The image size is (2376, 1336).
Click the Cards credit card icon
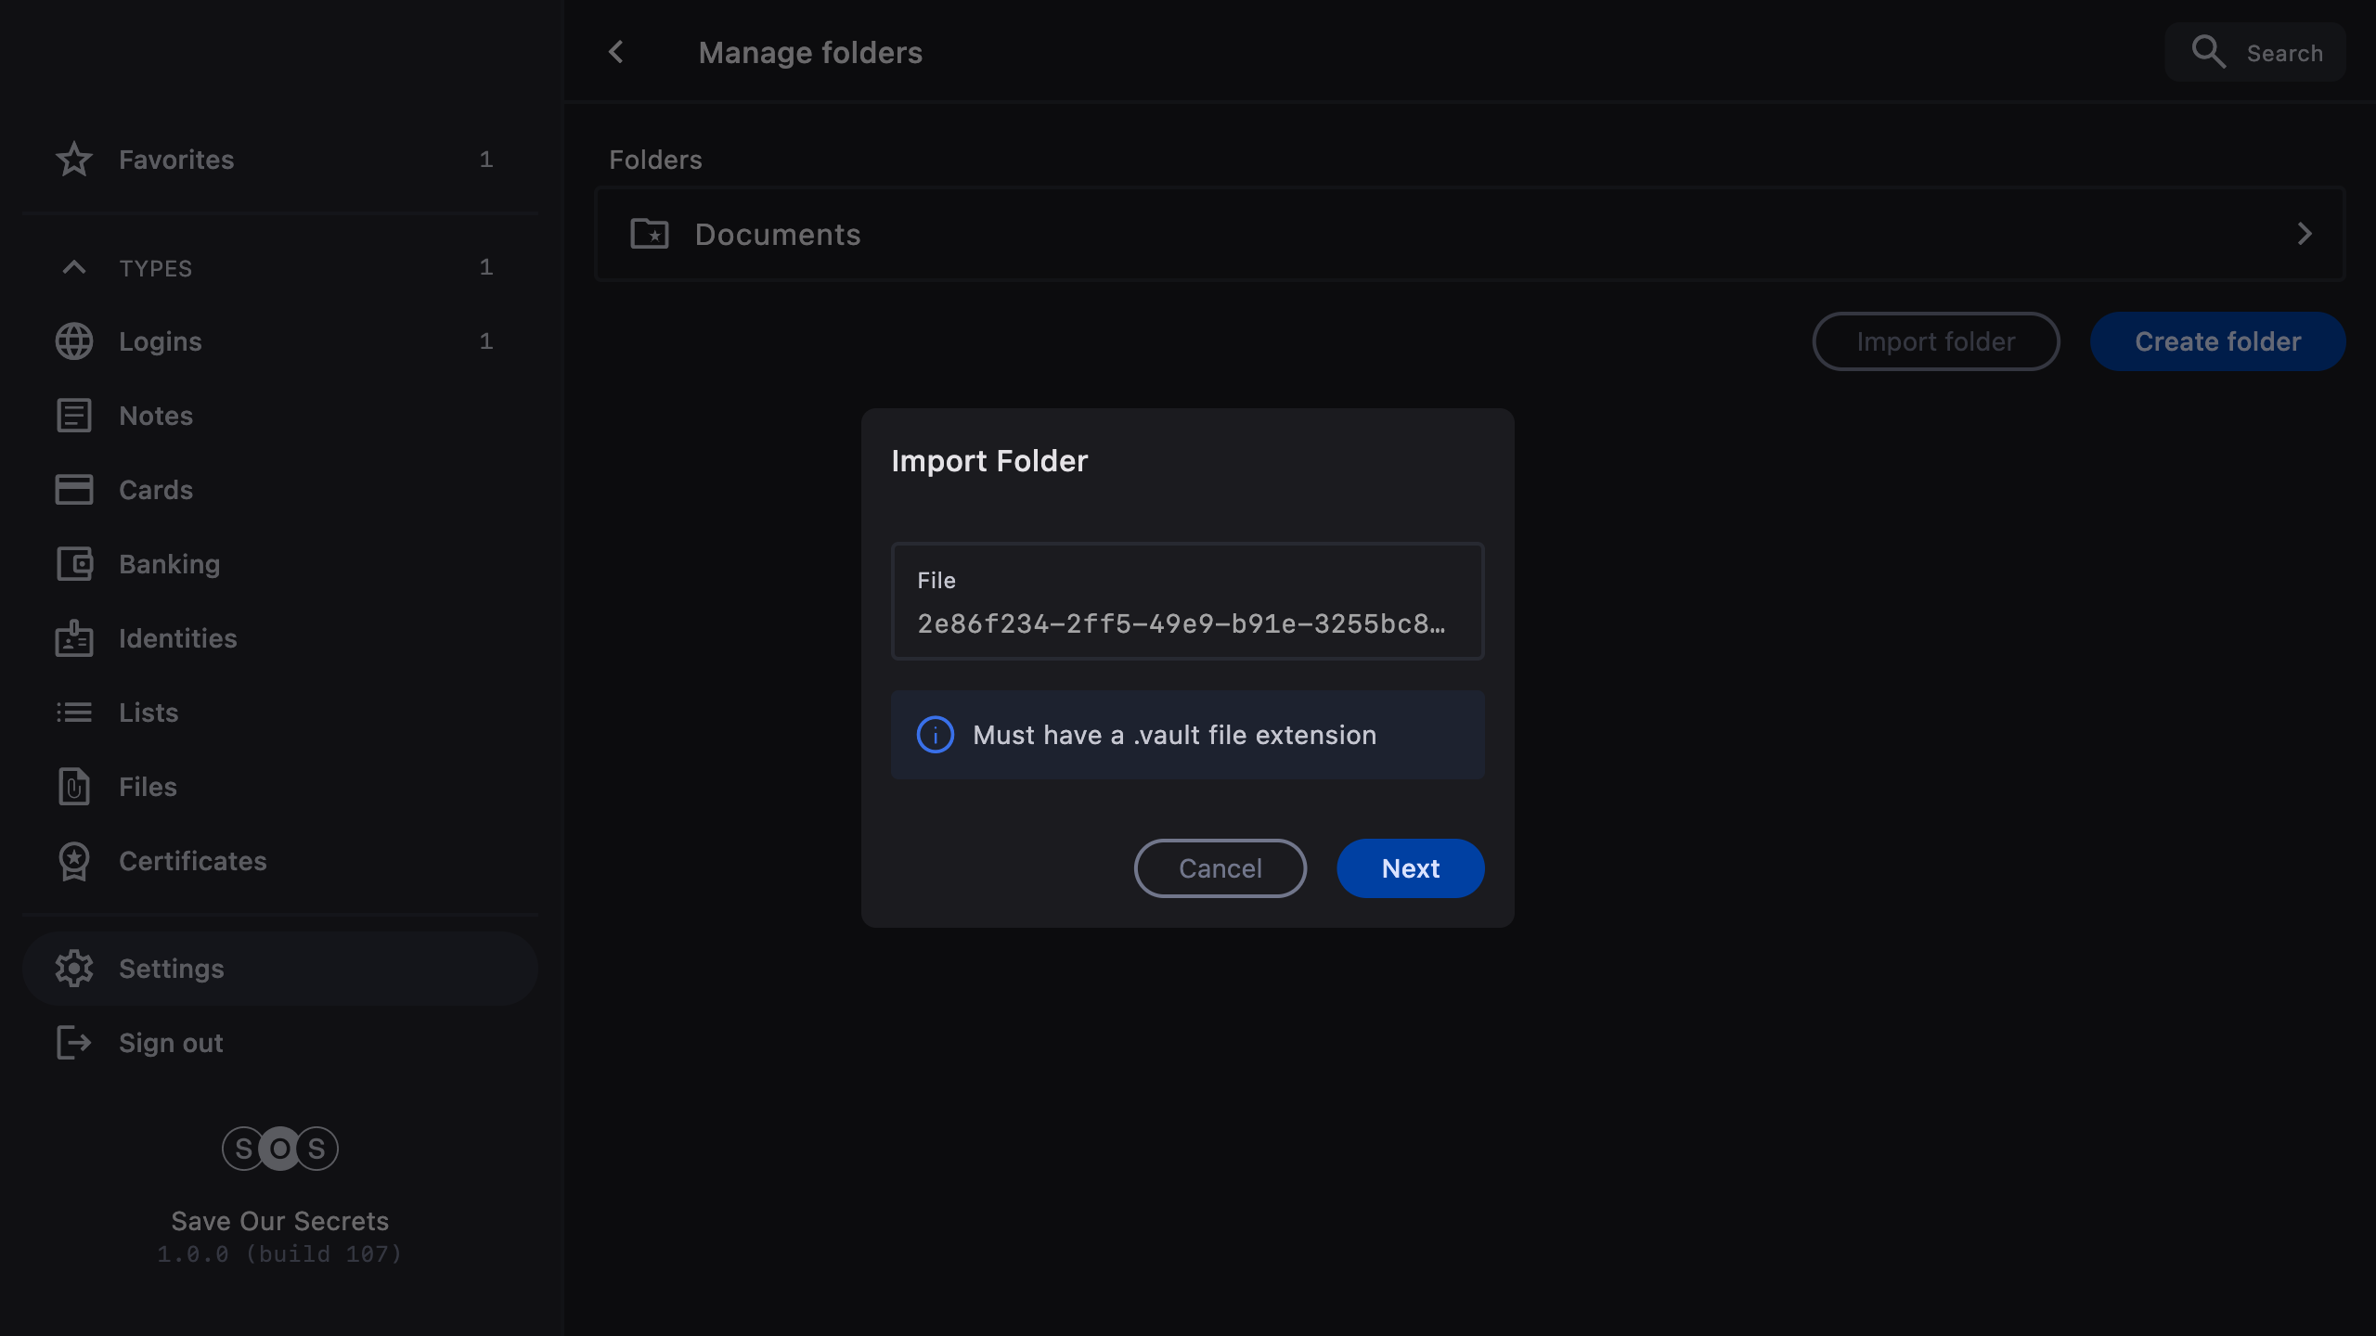pos(73,490)
